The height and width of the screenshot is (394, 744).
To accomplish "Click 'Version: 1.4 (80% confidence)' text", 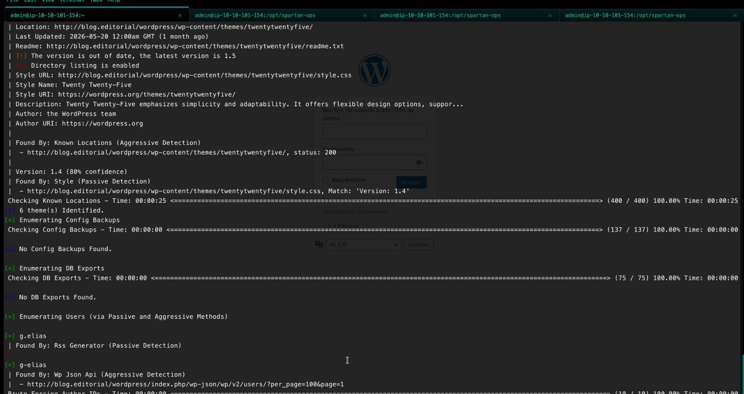I will click(x=71, y=172).
